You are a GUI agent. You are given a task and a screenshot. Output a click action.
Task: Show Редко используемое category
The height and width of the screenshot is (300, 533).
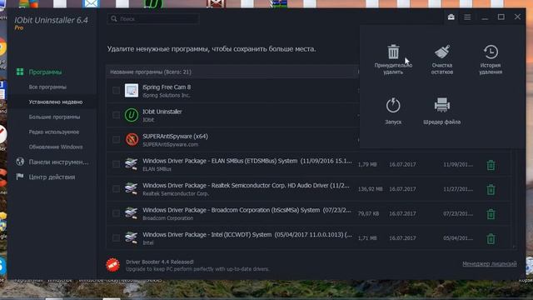(x=53, y=132)
